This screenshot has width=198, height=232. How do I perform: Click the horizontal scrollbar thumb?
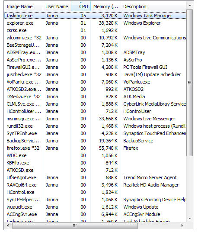click(x=75, y=226)
